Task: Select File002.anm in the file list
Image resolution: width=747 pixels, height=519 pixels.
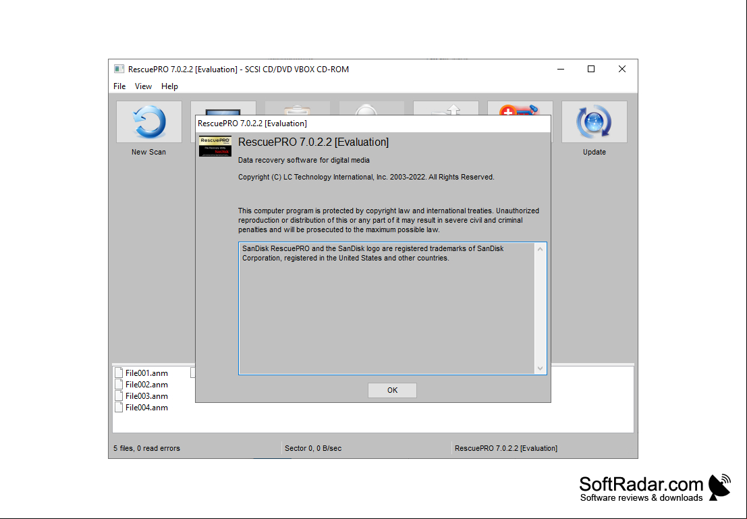Action: pos(142,385)
